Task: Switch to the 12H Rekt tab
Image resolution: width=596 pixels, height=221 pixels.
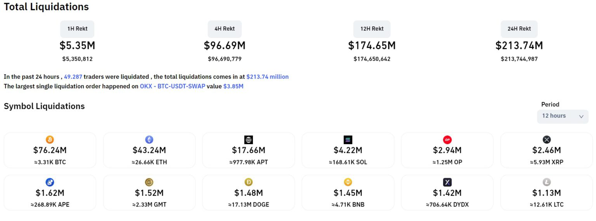Action: (x=372, y=29)
